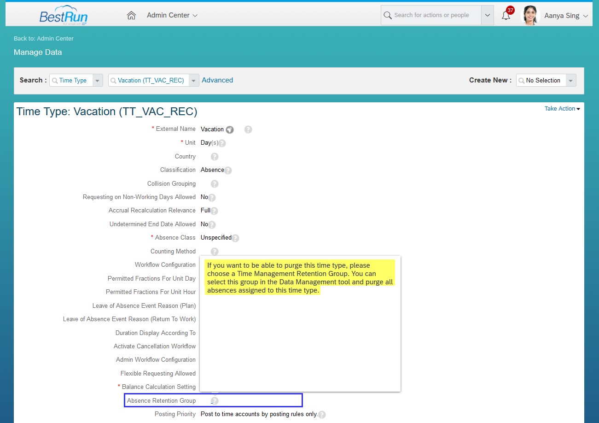The height and width of the screenshot is (423, 599).
Task: Show help for Collision Grouping field
Action: [x=215, y=184]
